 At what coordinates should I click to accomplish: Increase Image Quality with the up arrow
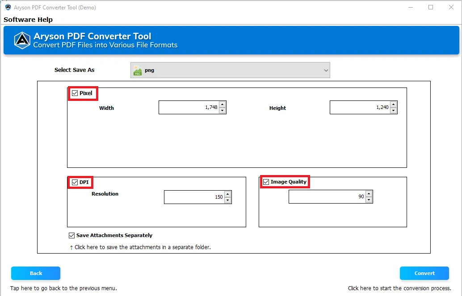(369, 193)
